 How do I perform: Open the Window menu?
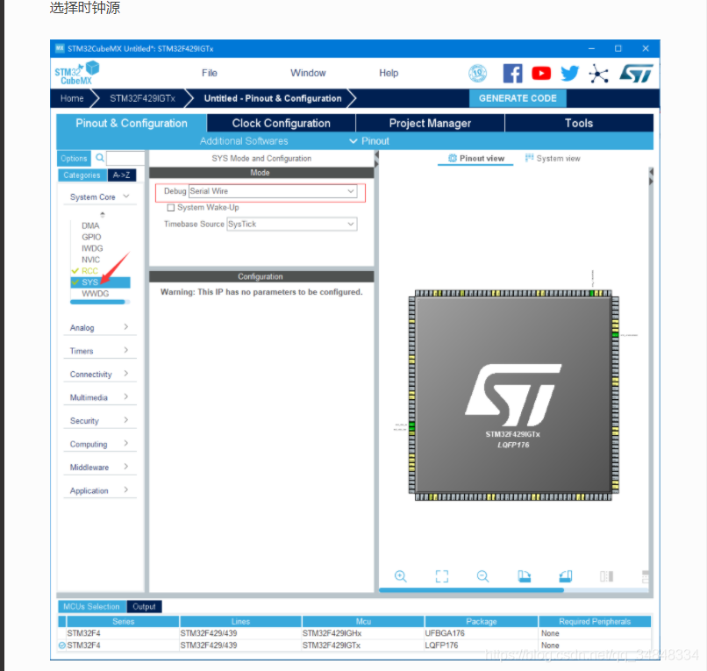click(308, 73)
